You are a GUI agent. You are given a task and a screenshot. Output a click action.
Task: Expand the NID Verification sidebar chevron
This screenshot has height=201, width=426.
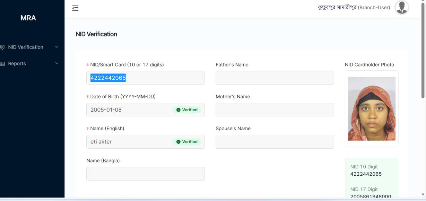57,47
